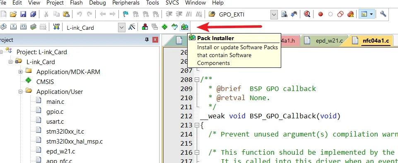The height and width of the screenshot is (163, 398).
Task: Open Options for Target wand icon
Action: (131, 26)
